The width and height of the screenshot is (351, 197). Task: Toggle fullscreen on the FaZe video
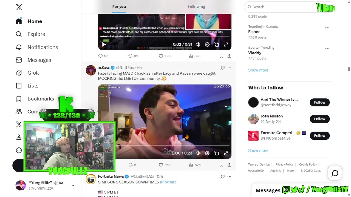click(226, 153)
